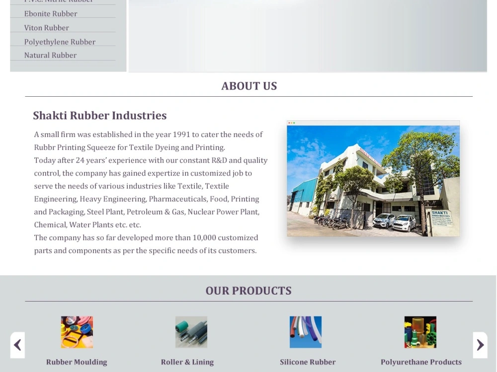Click text 'Chemical, Water Plants etc. etc.'
The image size is (497, 372).
87,225
